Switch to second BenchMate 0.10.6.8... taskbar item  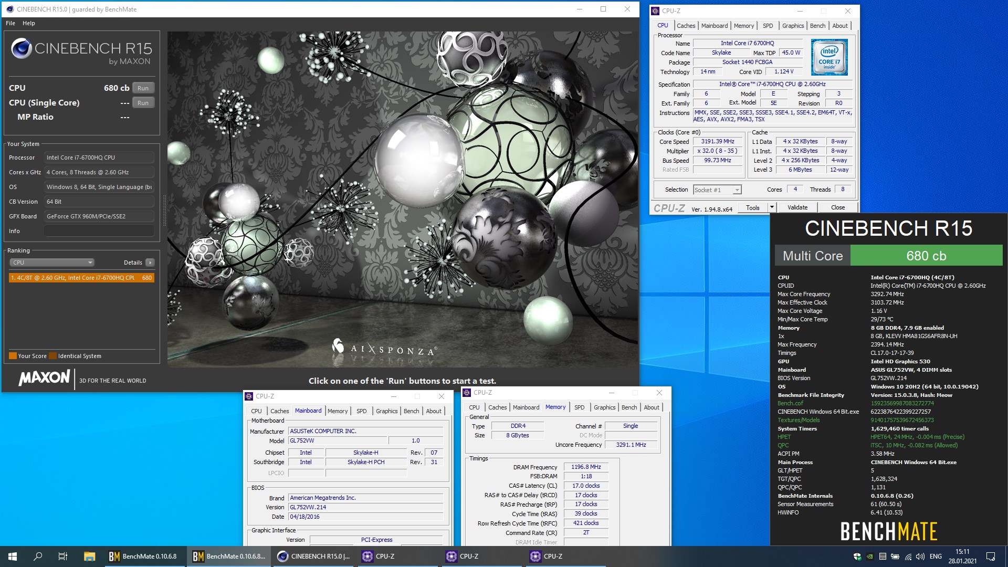228,556
